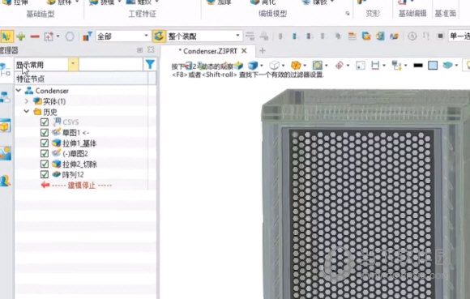This screenshot has width=470, height=299.
Task: Click the red diamond target icon
Action: [x=339, y=65]
